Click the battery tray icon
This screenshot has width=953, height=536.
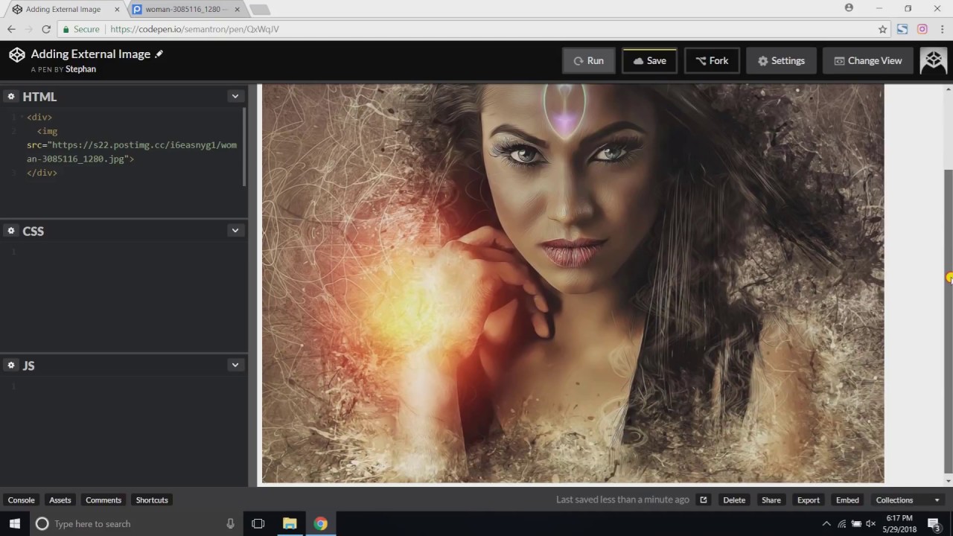pyautogui.click(x=856, y=523)
